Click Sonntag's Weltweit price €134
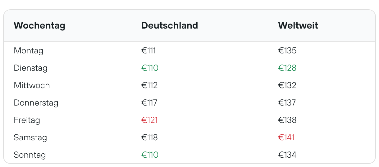Image resolution: width=379 pixels, height=167 pixels. click(287, 155)
